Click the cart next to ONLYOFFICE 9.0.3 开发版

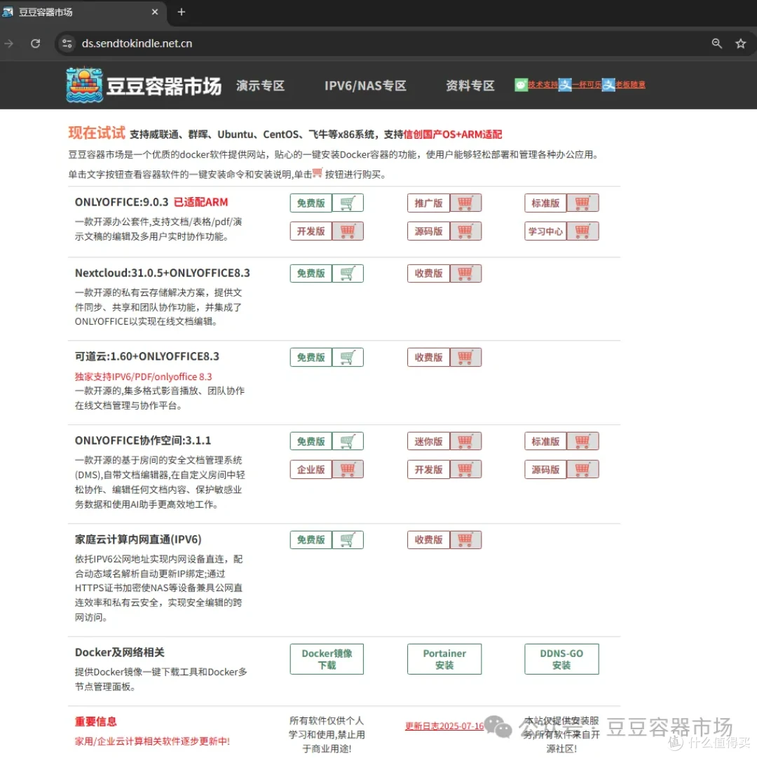(348, 231)
